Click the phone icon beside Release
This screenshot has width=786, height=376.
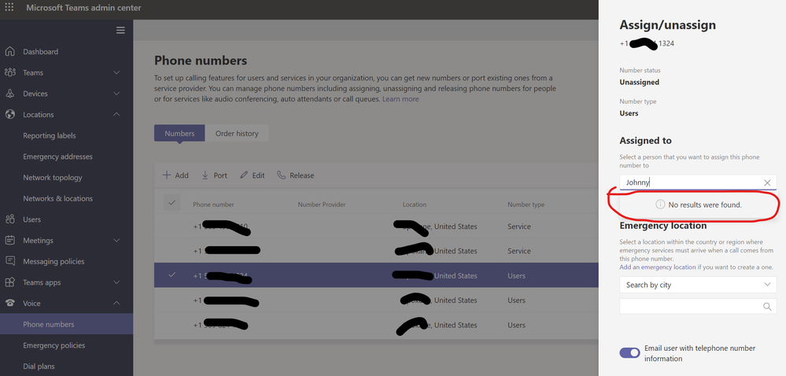(281, 175)
